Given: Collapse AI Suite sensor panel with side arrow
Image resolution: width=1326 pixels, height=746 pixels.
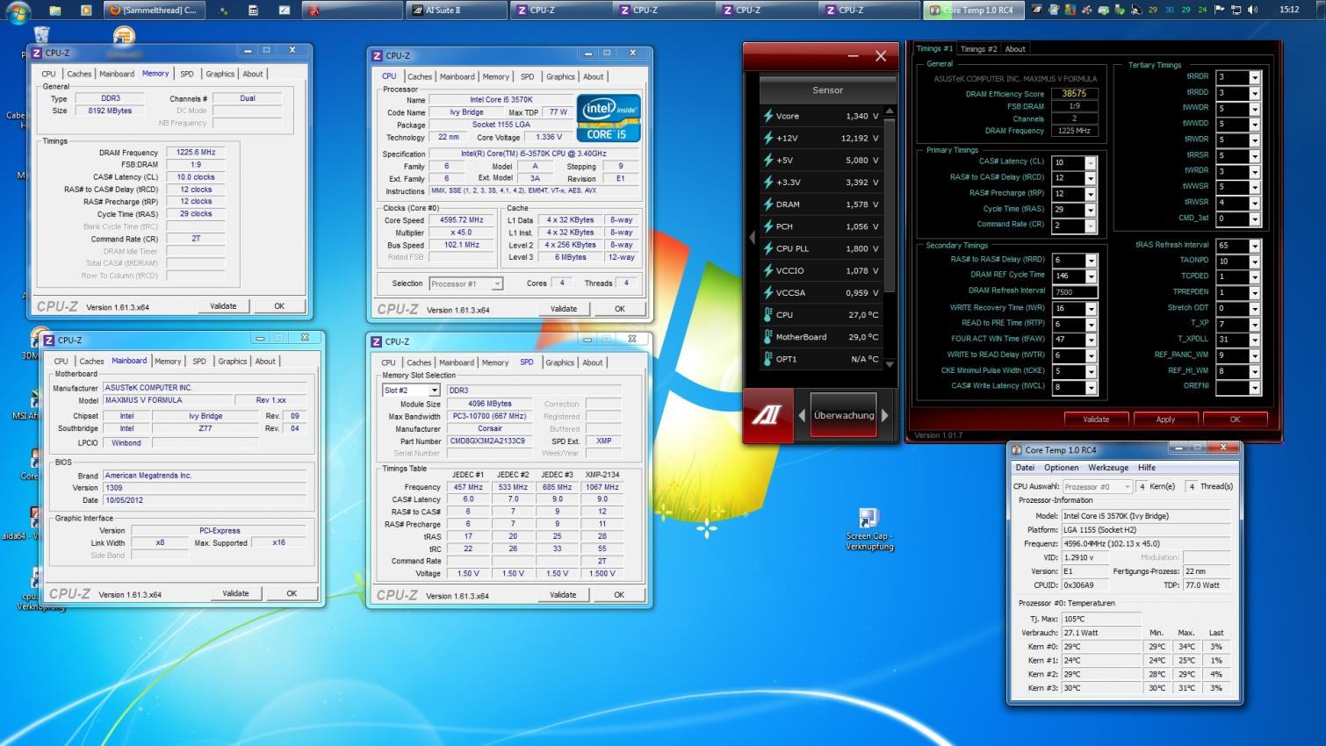Looking at the screenshot, I should click(752, 237).
